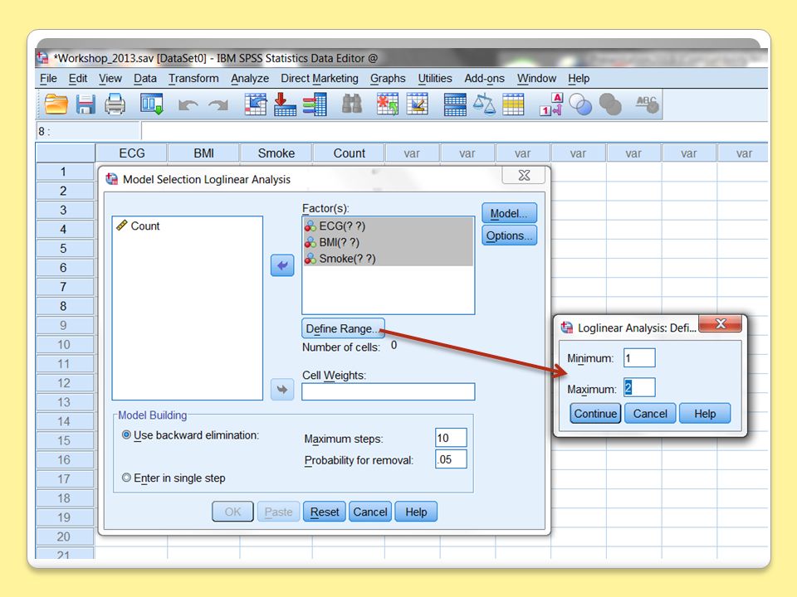
Task: Open the Variables info toolbar icon
Action: tap(315, 104)
